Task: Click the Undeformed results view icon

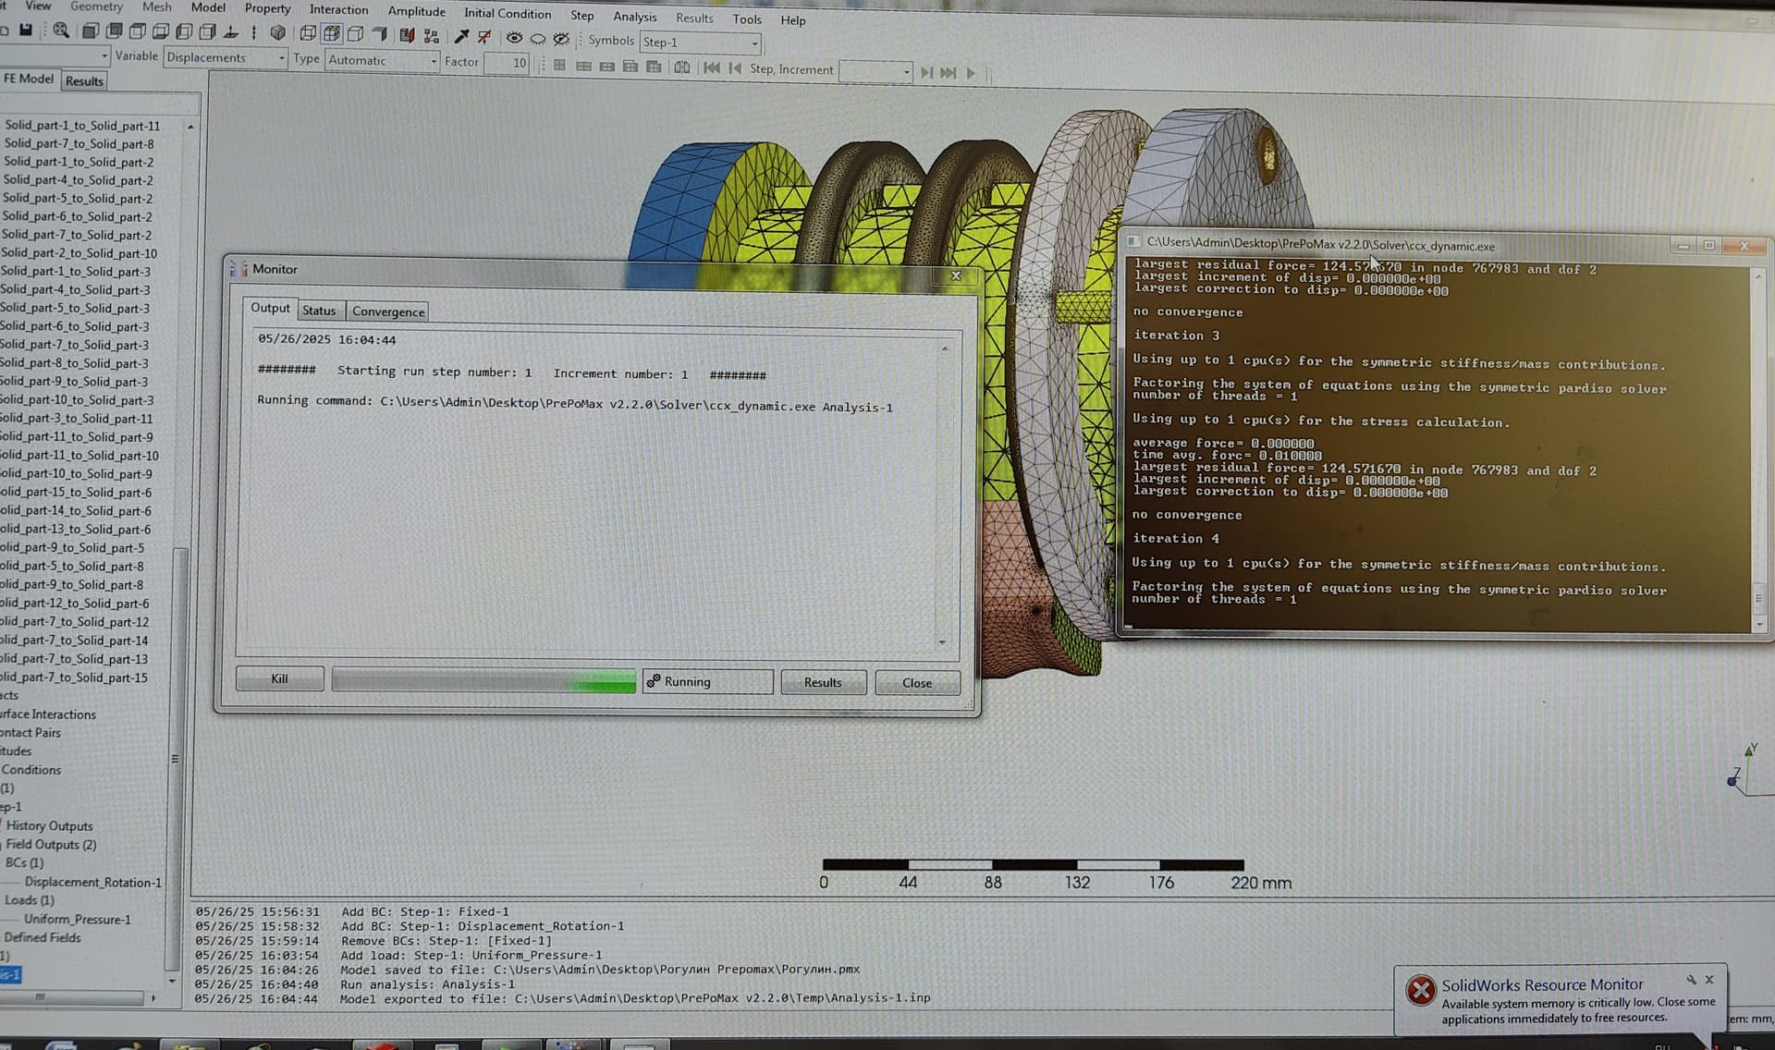Action: click(x=559, y=66)
